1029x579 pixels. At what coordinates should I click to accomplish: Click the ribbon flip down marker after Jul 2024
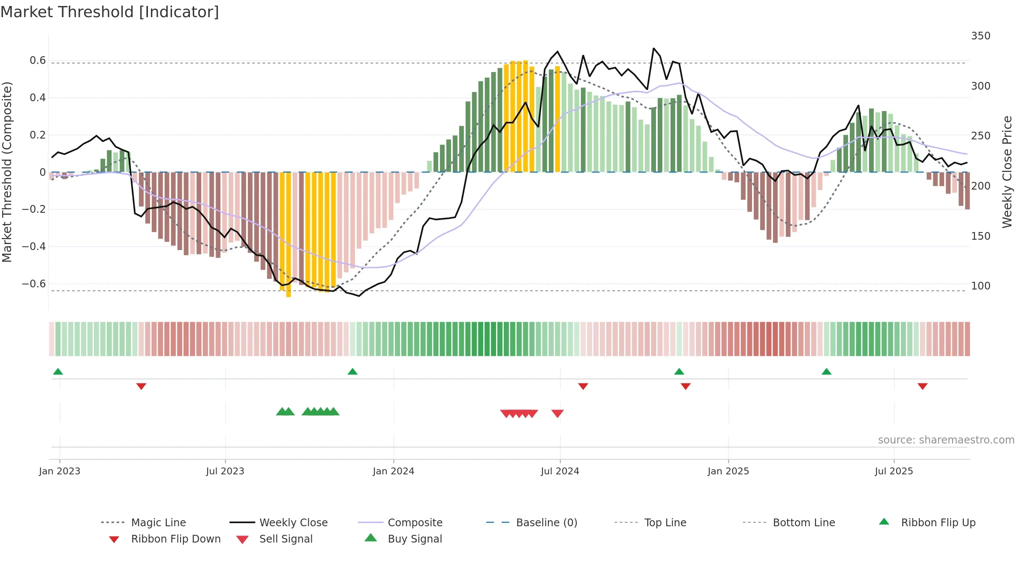click(583, 386)
